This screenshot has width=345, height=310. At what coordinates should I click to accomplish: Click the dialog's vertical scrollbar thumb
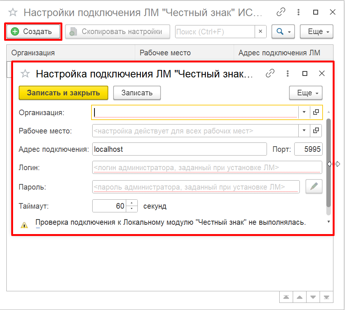pos(329,163)
